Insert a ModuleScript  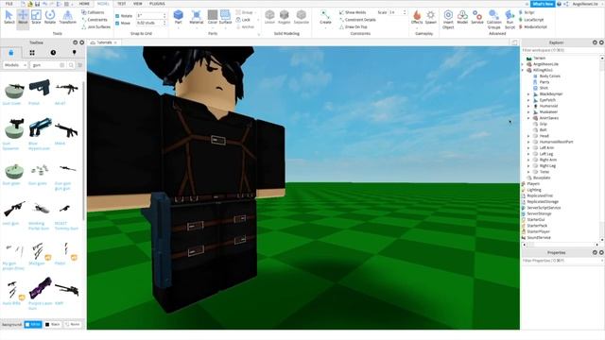(x=533, y=27)
